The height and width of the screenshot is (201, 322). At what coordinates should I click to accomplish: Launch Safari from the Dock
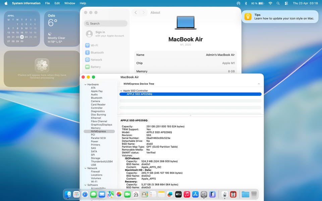click(85, 194)
